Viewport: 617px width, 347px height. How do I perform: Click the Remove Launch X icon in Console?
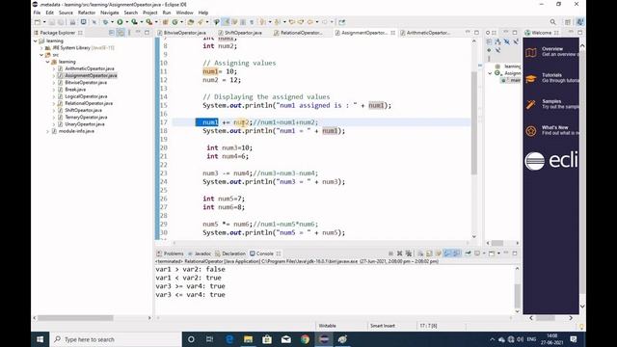point(399,254)
